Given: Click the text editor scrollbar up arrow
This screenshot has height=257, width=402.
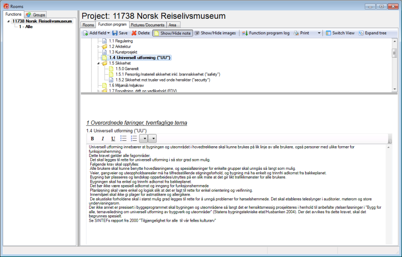Looking at the screenshot, I should 389,147.
